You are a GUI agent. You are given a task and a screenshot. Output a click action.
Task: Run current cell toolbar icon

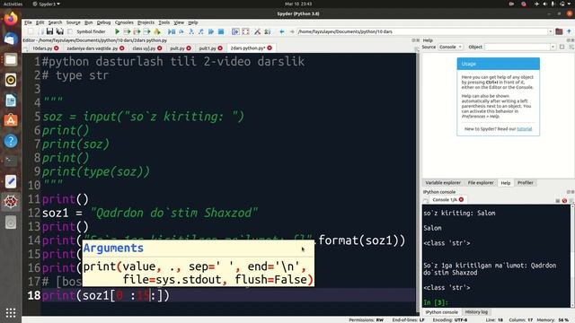click(x=127, y=32)
